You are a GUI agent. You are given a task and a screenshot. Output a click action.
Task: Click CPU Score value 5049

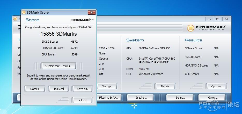point(74,54)
